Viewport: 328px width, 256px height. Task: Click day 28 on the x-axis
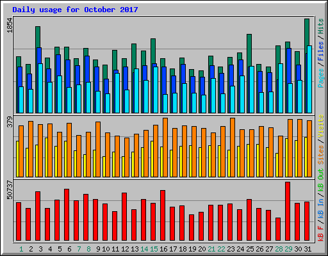279,249
